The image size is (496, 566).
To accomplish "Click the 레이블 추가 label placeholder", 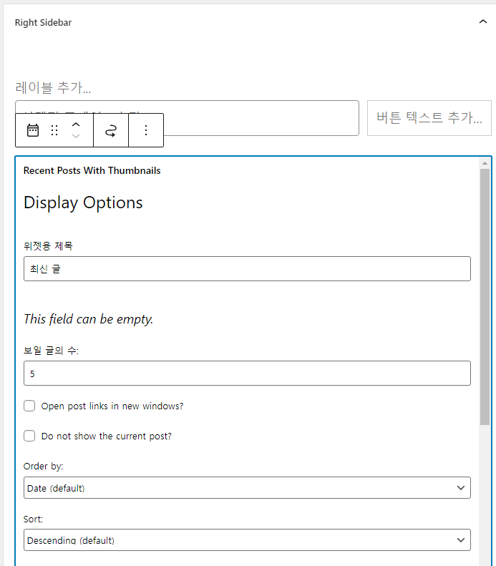I will [x=53, y=88].
